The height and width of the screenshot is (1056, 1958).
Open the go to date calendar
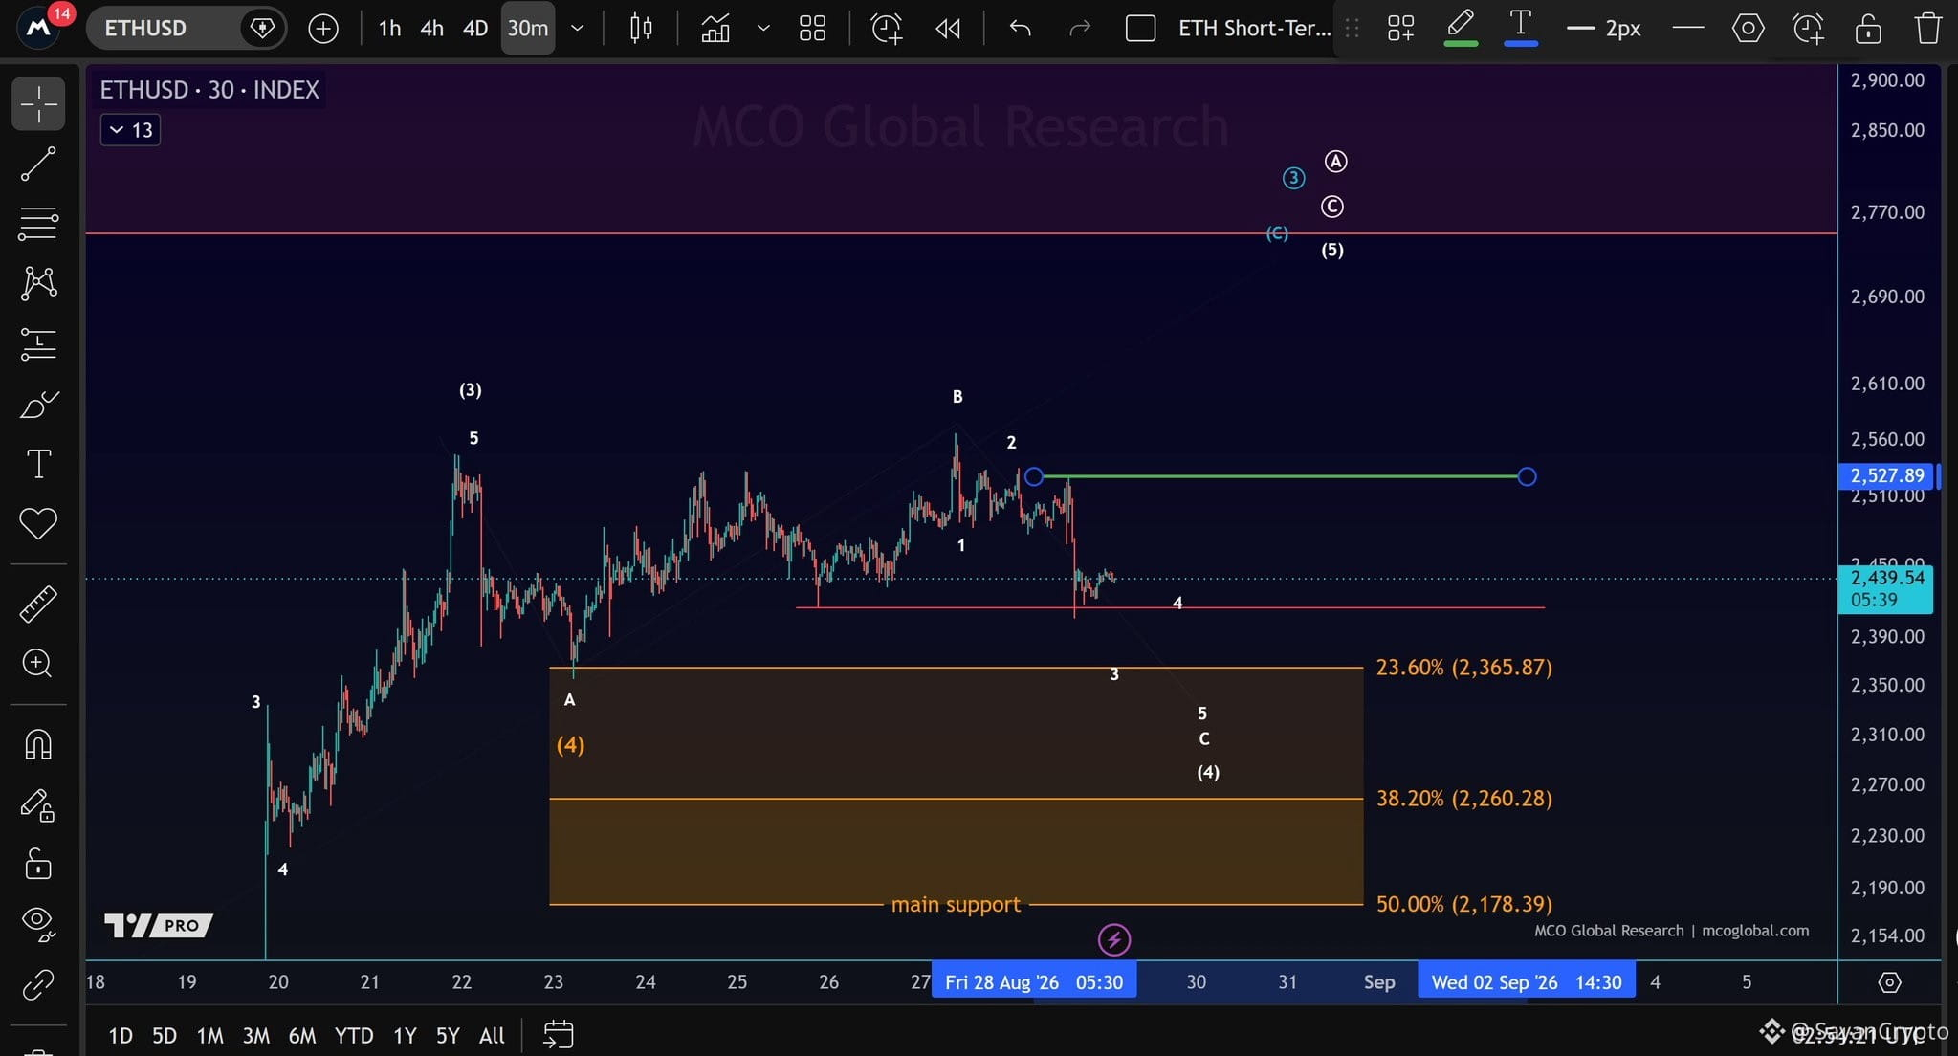click(558, 1034)
